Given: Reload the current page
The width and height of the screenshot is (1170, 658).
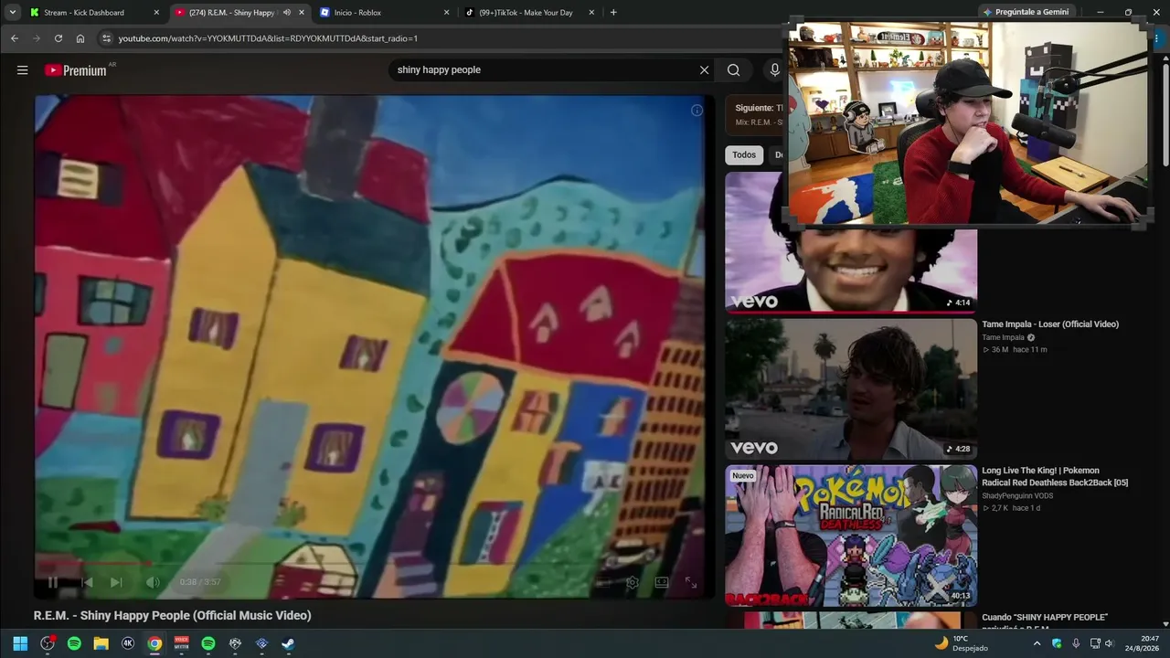Looking at the screenshot, I should point(58,38).
